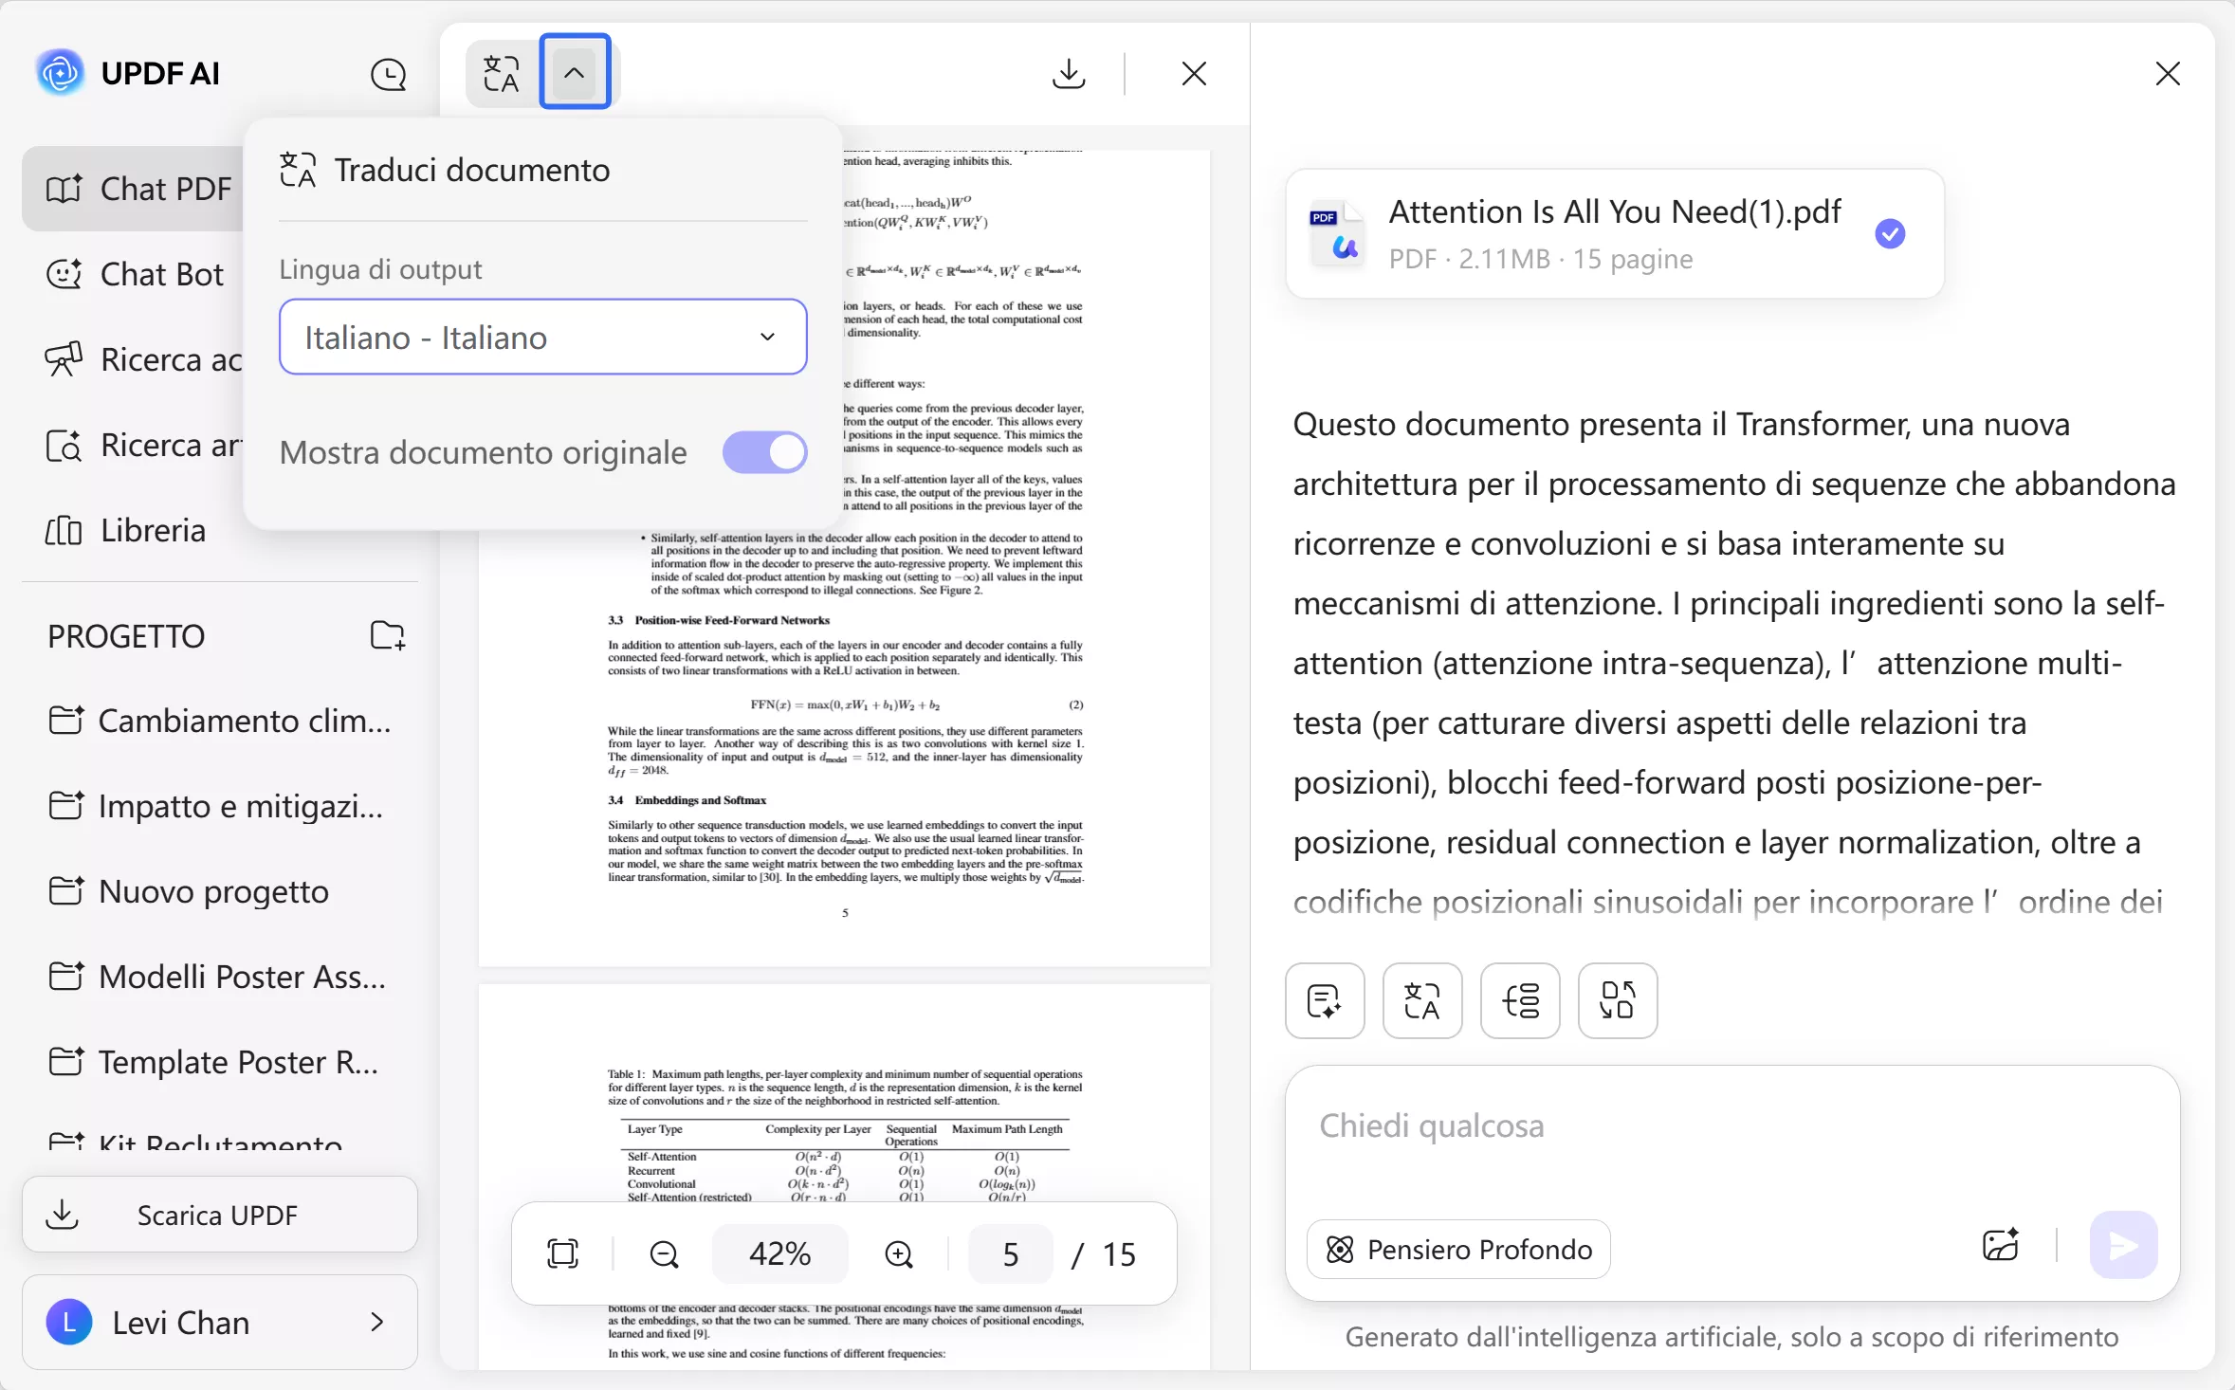Click the fit-to-page viewer toggle
Viewport: 2235px width, 1390px height.
pos(563,1253)
